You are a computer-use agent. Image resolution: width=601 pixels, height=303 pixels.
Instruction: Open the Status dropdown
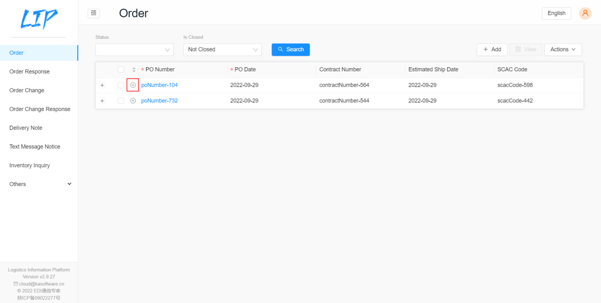click(x=135, y=49)
